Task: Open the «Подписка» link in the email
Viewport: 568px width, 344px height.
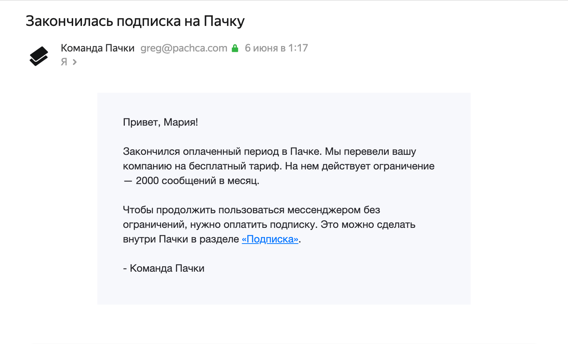Action: 270,239
